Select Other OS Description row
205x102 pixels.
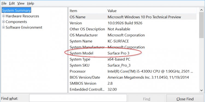[133, 29]
